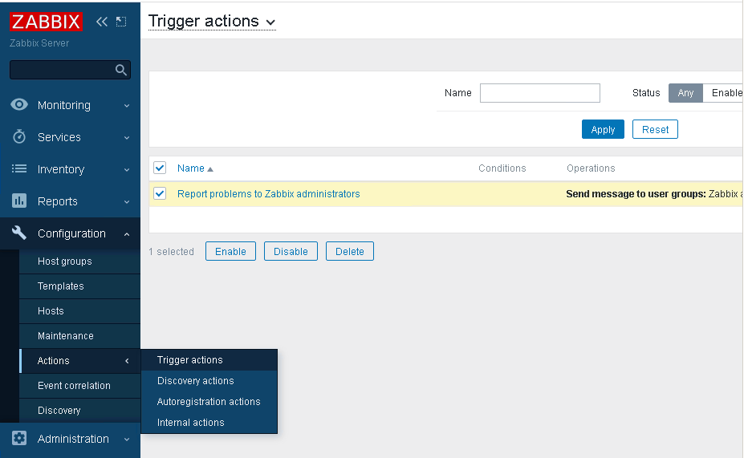This screenshot has width=744, height=458.
Task: Close the Actions submenu arrow
Action: pos(127,361)
